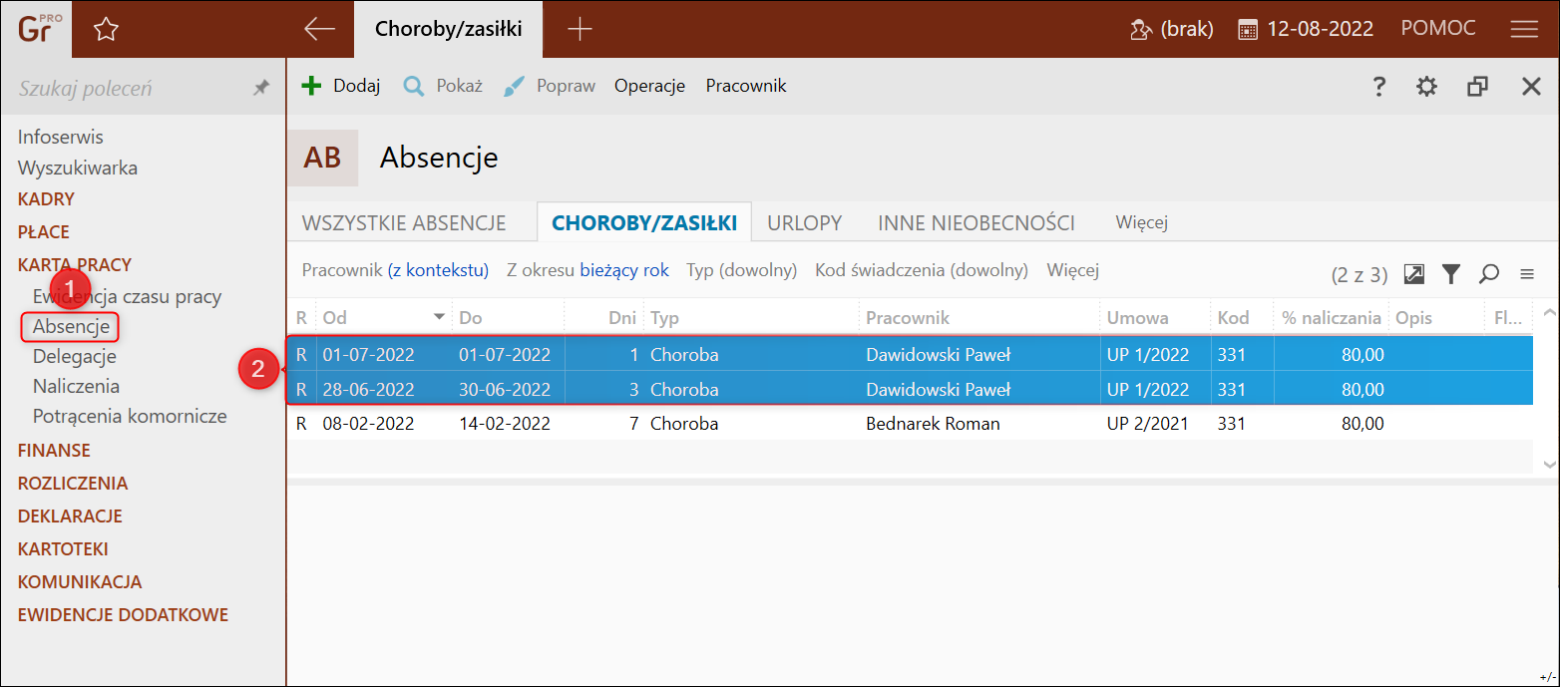
Task: Expand the Typ (dowolny) filter
Action: coord(742,270)
